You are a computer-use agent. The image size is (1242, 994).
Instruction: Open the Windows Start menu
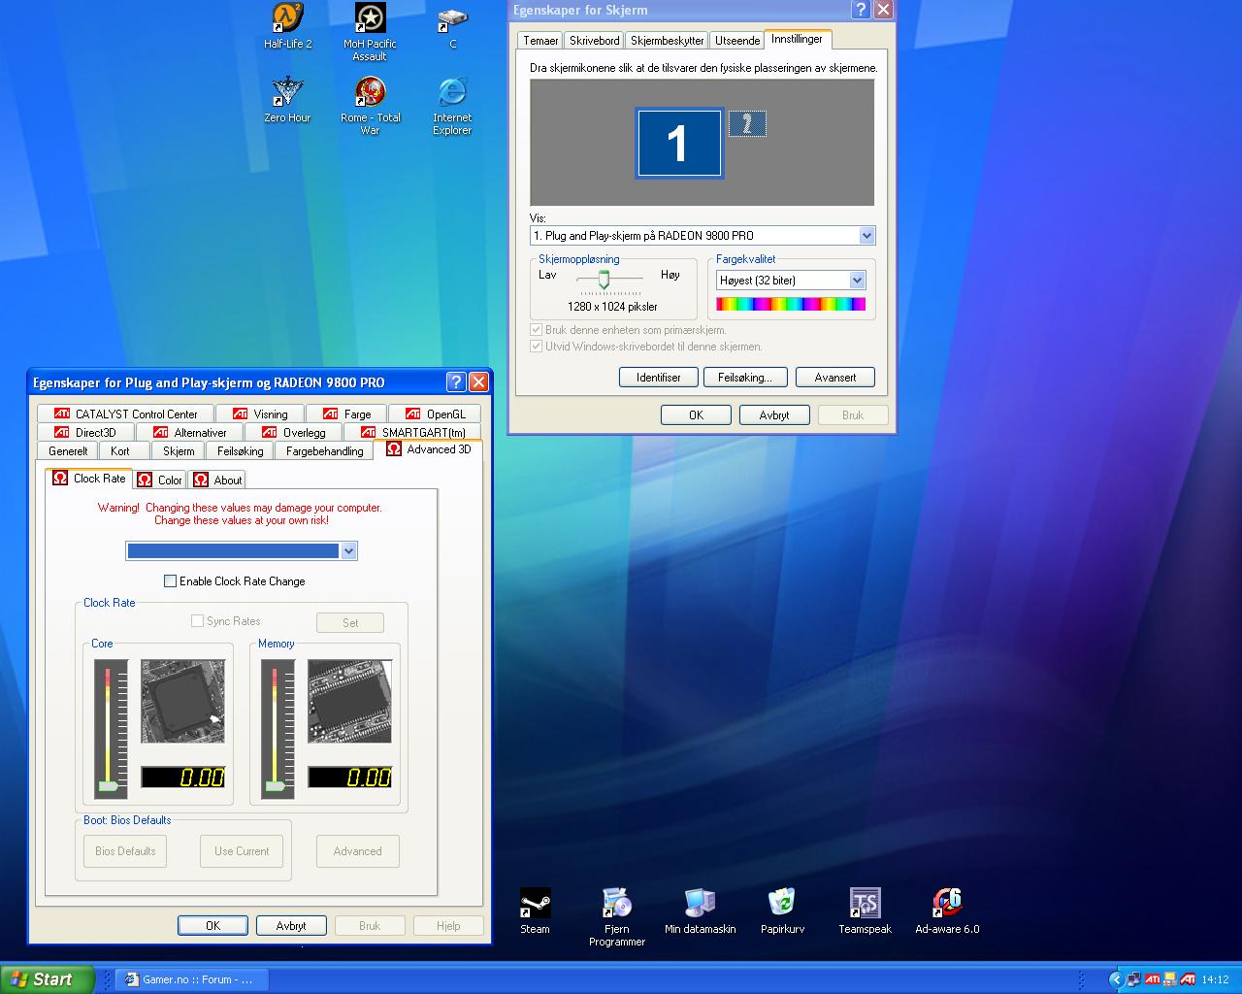[x=48, y=979]
